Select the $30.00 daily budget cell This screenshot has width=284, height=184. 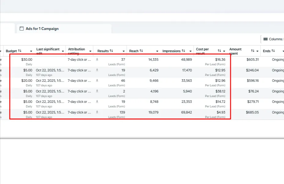coord(27,60)
